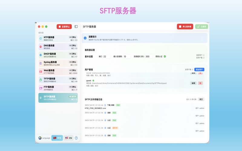Click the user icon in the 认证 进行中 log
Viewport: 242px width, 151px height.
point(105,128)
